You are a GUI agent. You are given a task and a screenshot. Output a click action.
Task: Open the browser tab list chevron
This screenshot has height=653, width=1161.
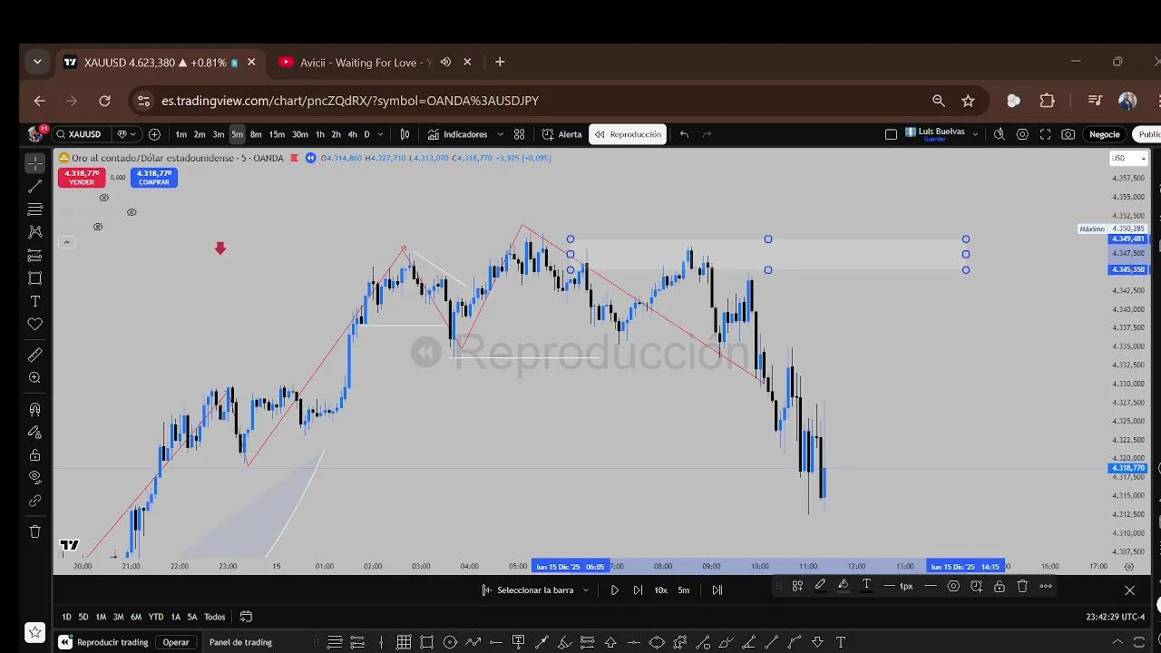[37, 62]
